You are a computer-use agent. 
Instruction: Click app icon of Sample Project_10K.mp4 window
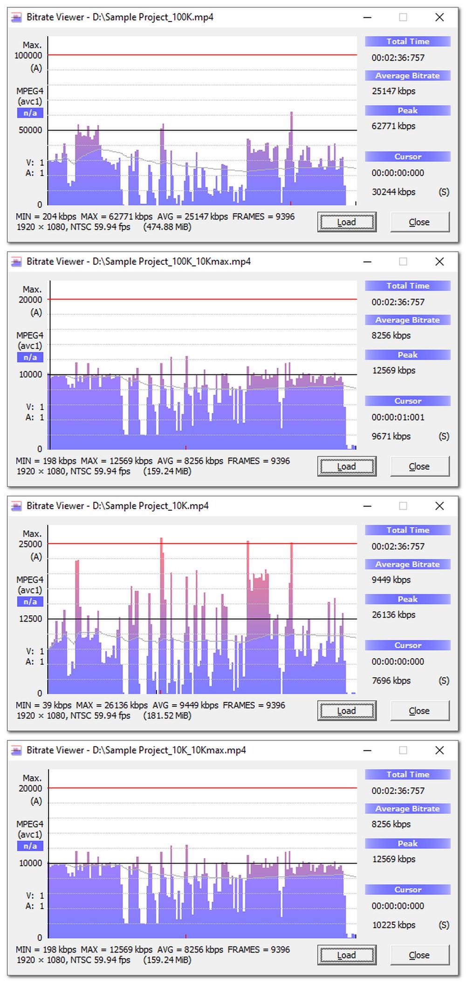coord(17,506)
